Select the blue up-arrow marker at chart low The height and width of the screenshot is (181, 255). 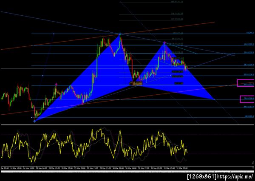click(x=34, y=121)
